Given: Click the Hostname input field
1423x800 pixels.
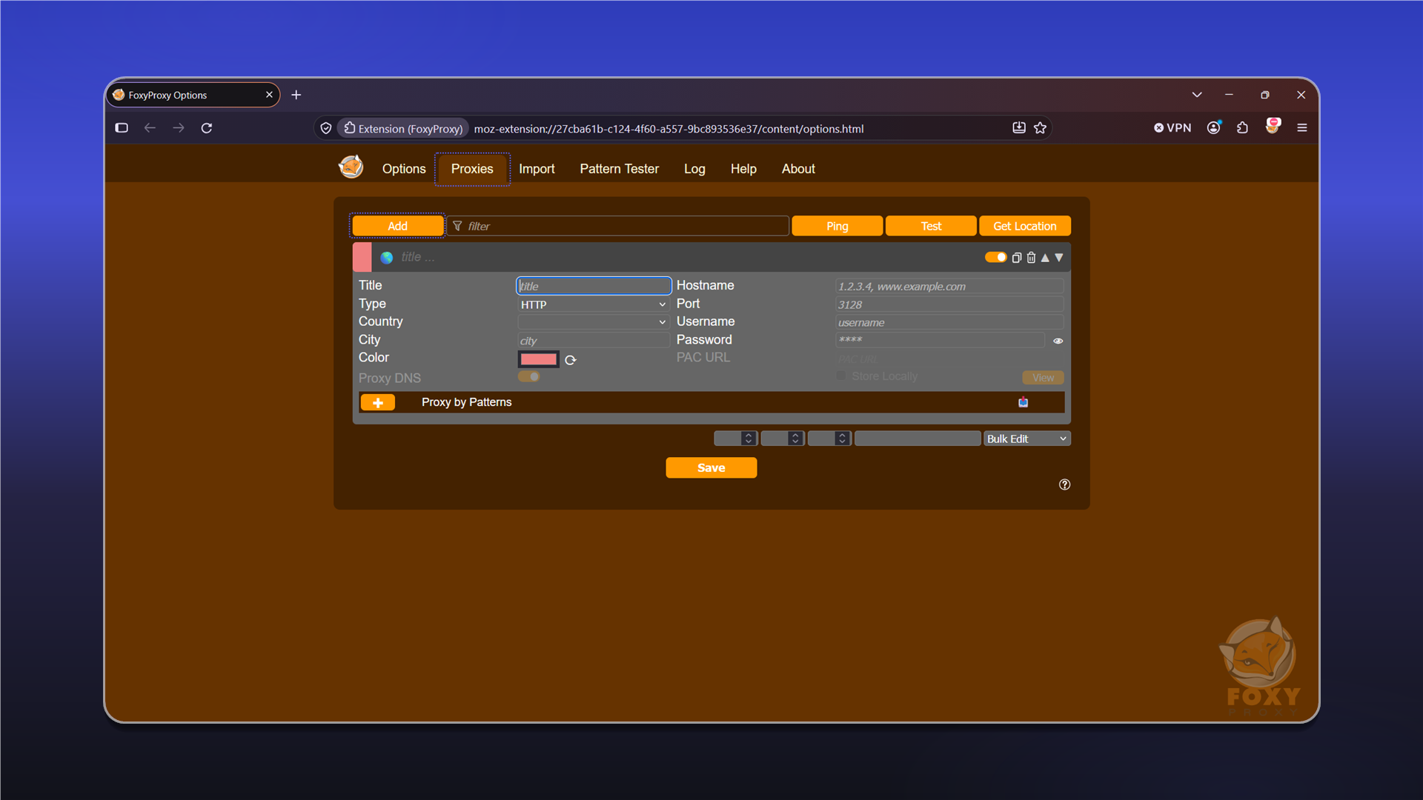Looking at the screenshot, I should tap(949, 286).
